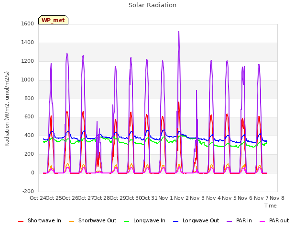
Task: Click the Oct 31 x-axis label
Action: pyautogui.click(x=149, y=198)
